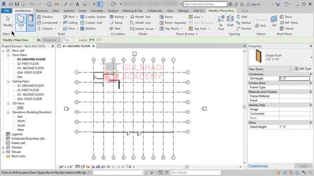This screenshot has height=176, width=314.
Task: Select the Roof tool
Action: pos(70,17)
